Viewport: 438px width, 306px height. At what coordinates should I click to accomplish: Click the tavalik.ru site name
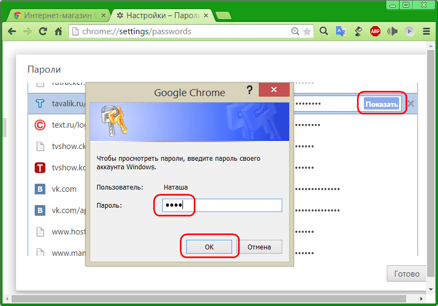tap(69, 104)
